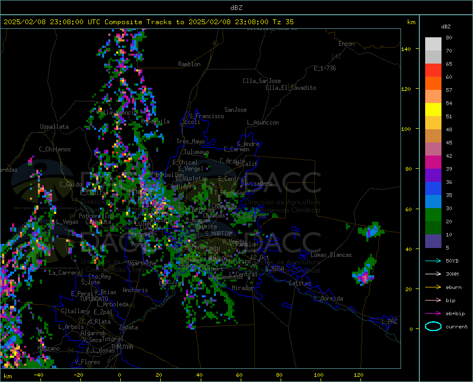This screenshot has height=382, width=473.
Task: Click the Potrerillos place label
Action: [x=96, y=216]
